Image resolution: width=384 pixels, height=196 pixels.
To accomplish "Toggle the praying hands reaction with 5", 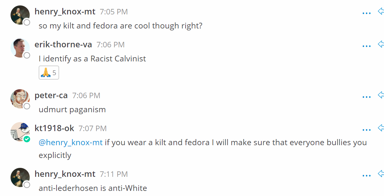I will tap(49, 73).
